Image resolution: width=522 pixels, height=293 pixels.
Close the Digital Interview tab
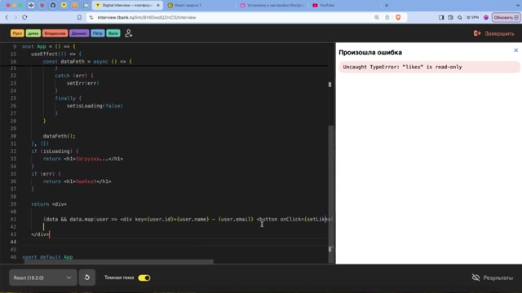tap(158, 6)
